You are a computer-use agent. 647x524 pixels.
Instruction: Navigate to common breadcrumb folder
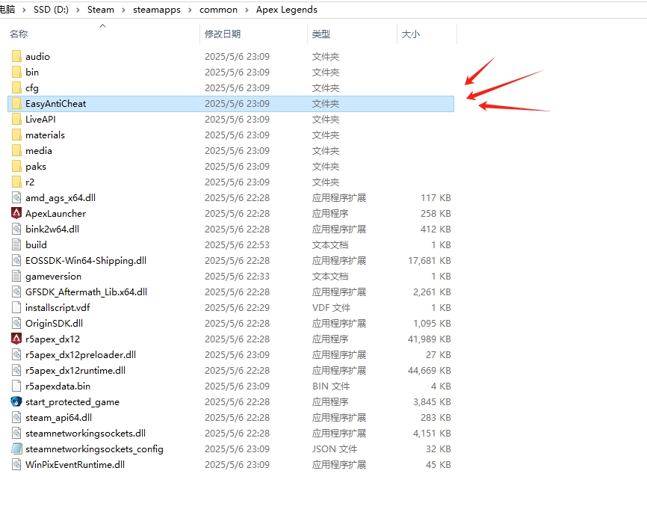point(218,10)
